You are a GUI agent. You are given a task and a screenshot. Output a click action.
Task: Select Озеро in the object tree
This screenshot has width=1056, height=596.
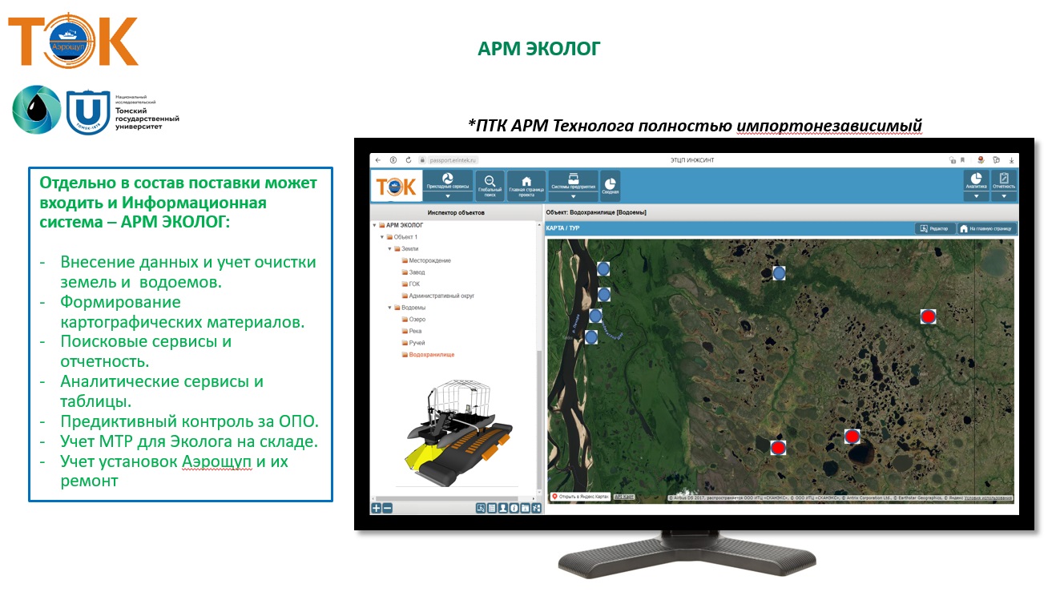coord(417,320)
